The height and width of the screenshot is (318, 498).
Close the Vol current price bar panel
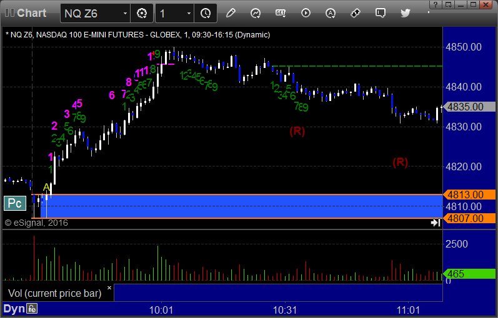point(109,288)
